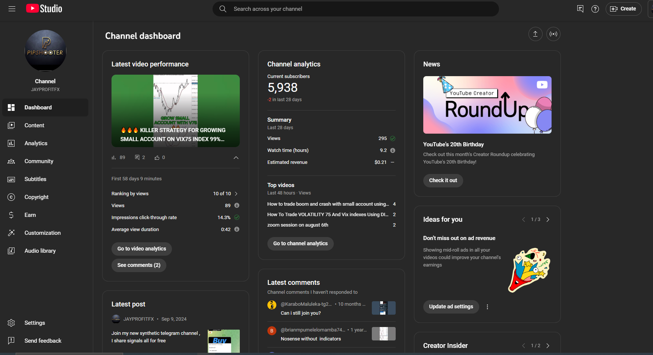Viewport: 653px width, 355px height.
Task: Click the YouTube Studio logo
Action: 44,9
